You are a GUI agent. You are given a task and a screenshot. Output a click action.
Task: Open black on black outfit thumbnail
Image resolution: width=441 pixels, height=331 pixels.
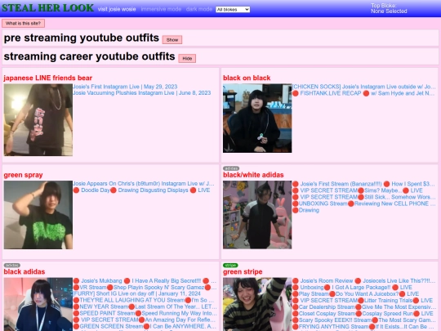pyautogui.click(x=257, y=119)
